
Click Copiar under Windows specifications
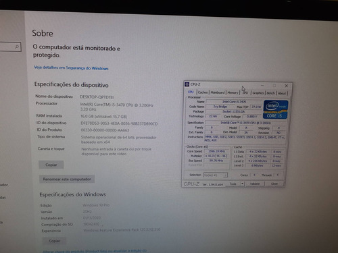(54, 241)
